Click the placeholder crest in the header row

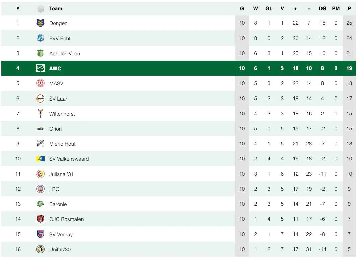pyautogui.click(x=40, y=9)
